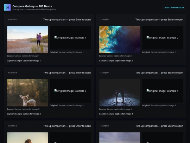Viewport: 190px width, 143px height.
Task: Select the Example 6 badge label
Action: pos(105,126)
